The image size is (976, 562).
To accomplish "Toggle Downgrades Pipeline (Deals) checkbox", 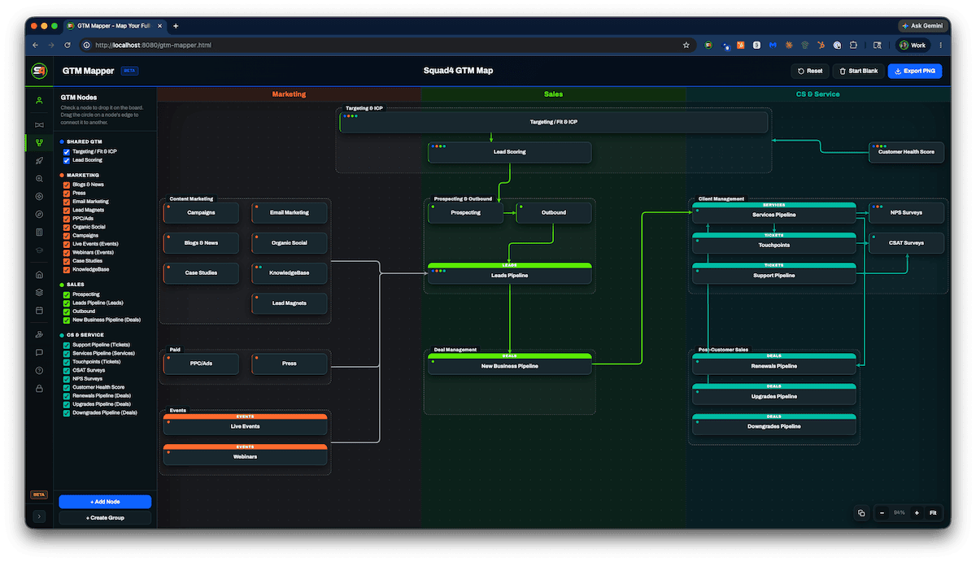I will (67, 412).
